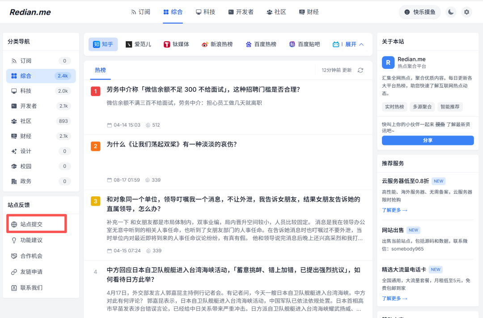Click date 04-15 07:24
The width and height of the screenshot is (483, 318).
click(124, 251)
